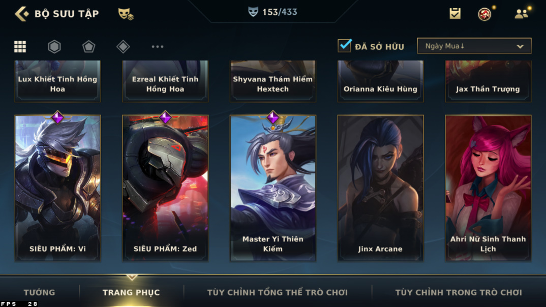Expand the Ngày Mua sort dropdown
Screen dimensions: 546x307
[x=474, y=46]
